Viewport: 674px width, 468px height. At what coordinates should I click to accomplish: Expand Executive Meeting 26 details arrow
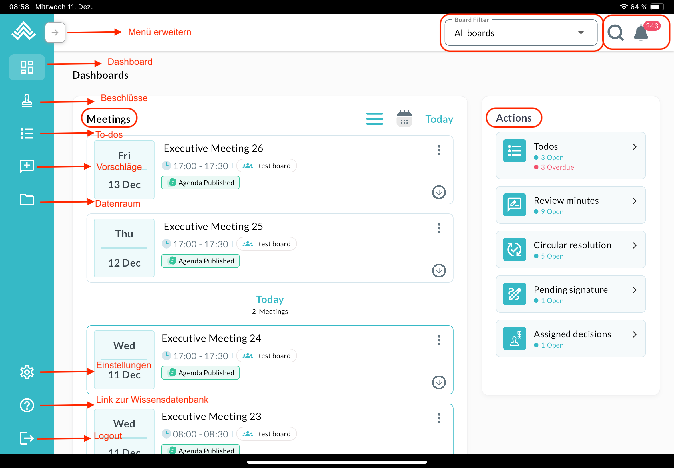[439, 192]
